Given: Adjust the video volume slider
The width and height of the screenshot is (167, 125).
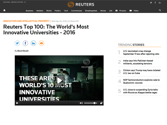Looking at the screenshot, I should (x=91, y=103).
